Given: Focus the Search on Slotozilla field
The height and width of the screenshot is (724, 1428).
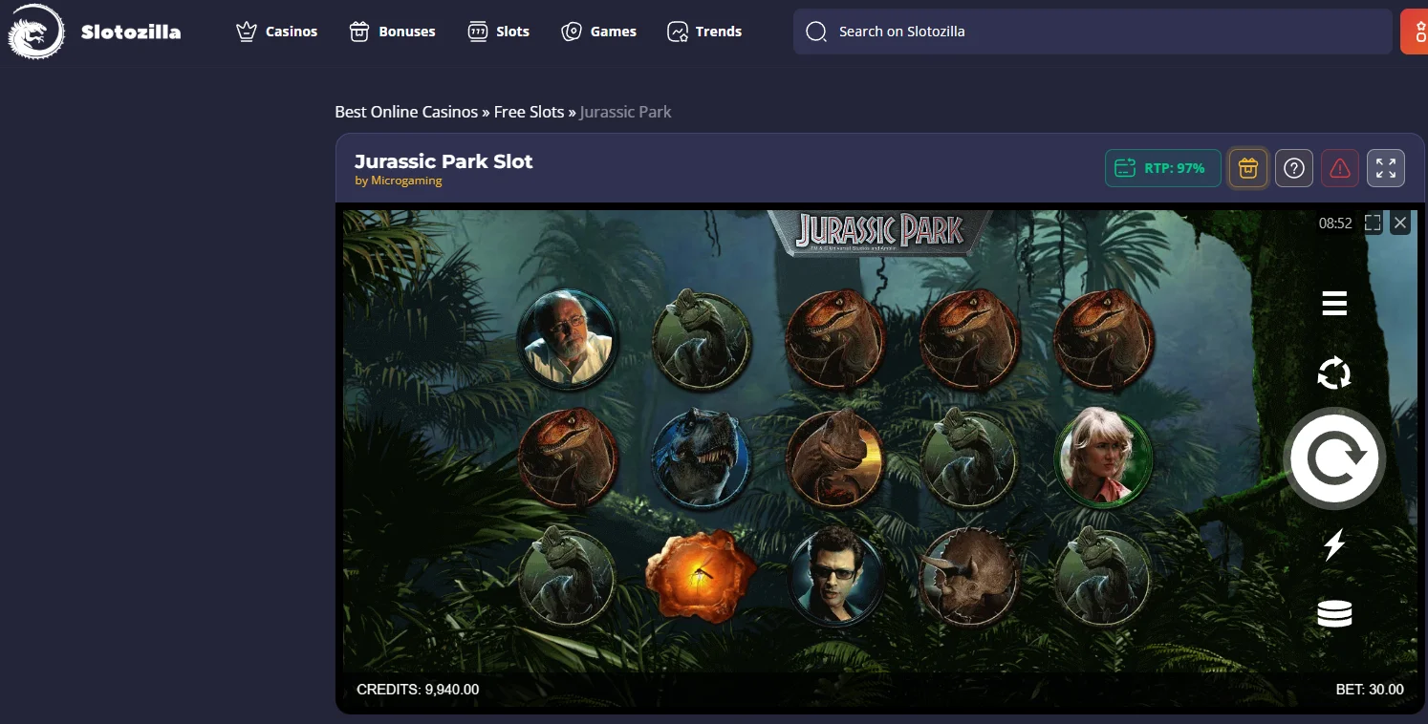Looking at the screenshot, I should point(1092,32).
